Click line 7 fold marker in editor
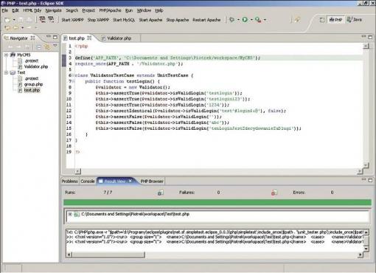The image size is (376, 273). tap(73, 81)
